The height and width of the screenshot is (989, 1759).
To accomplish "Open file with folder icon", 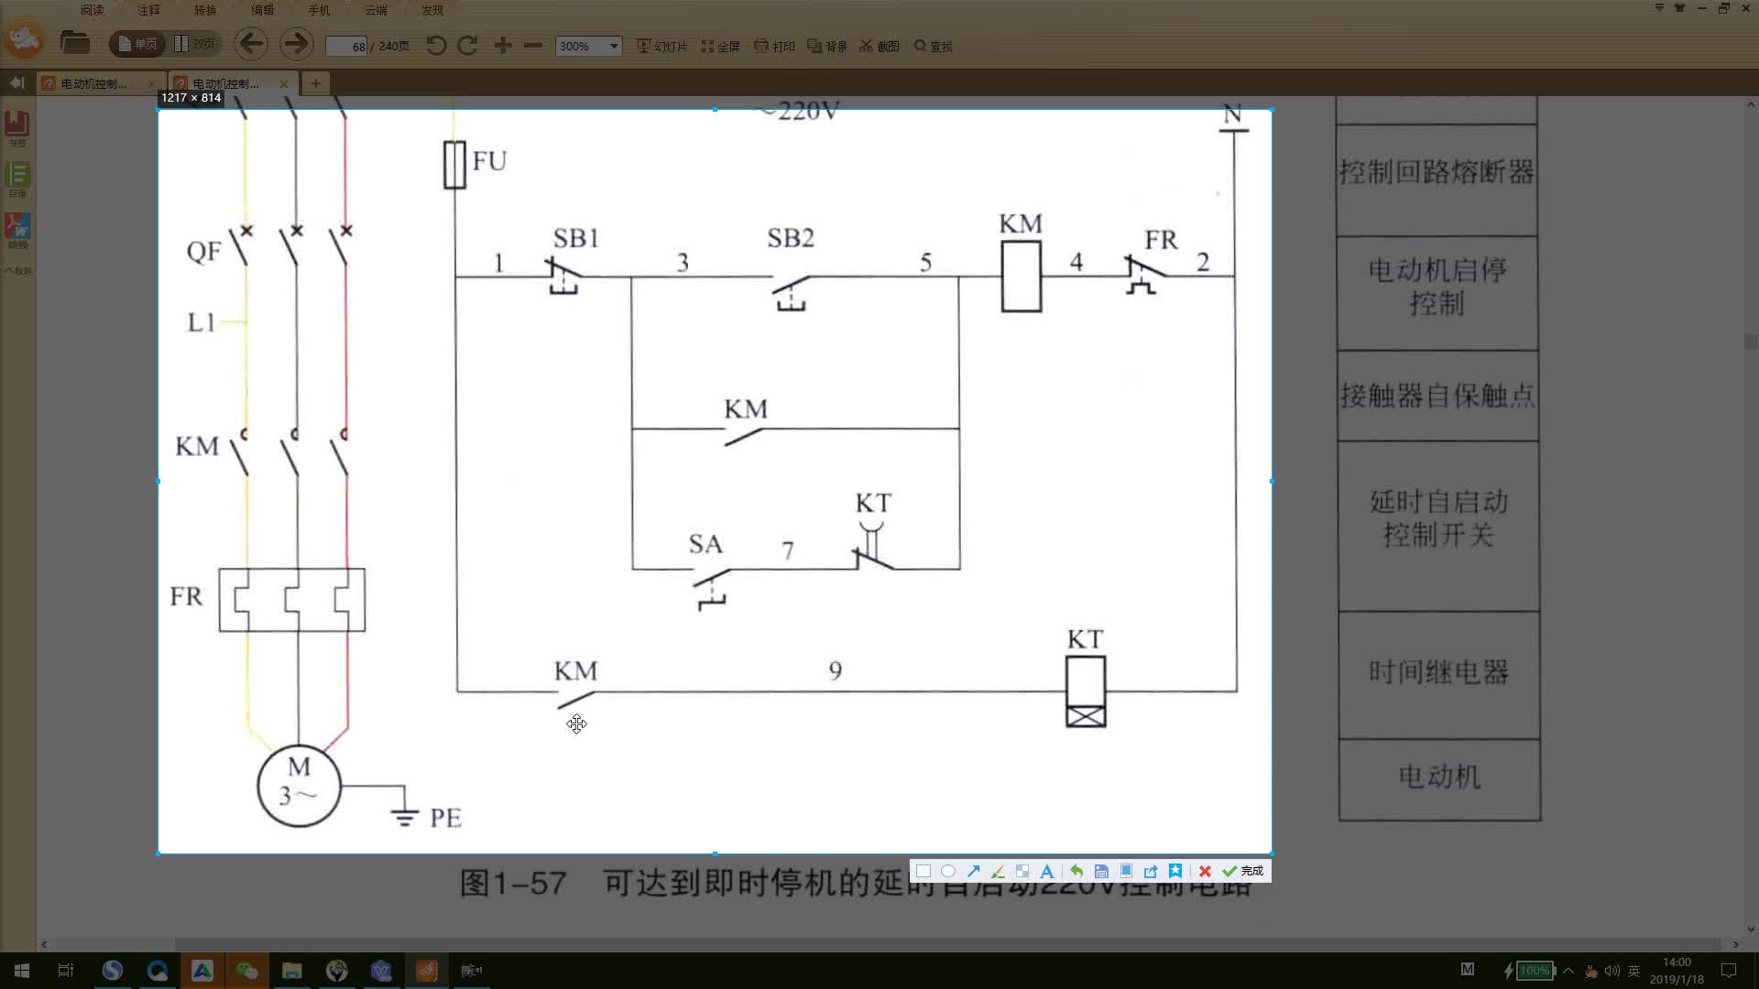I will pos(74,43).
